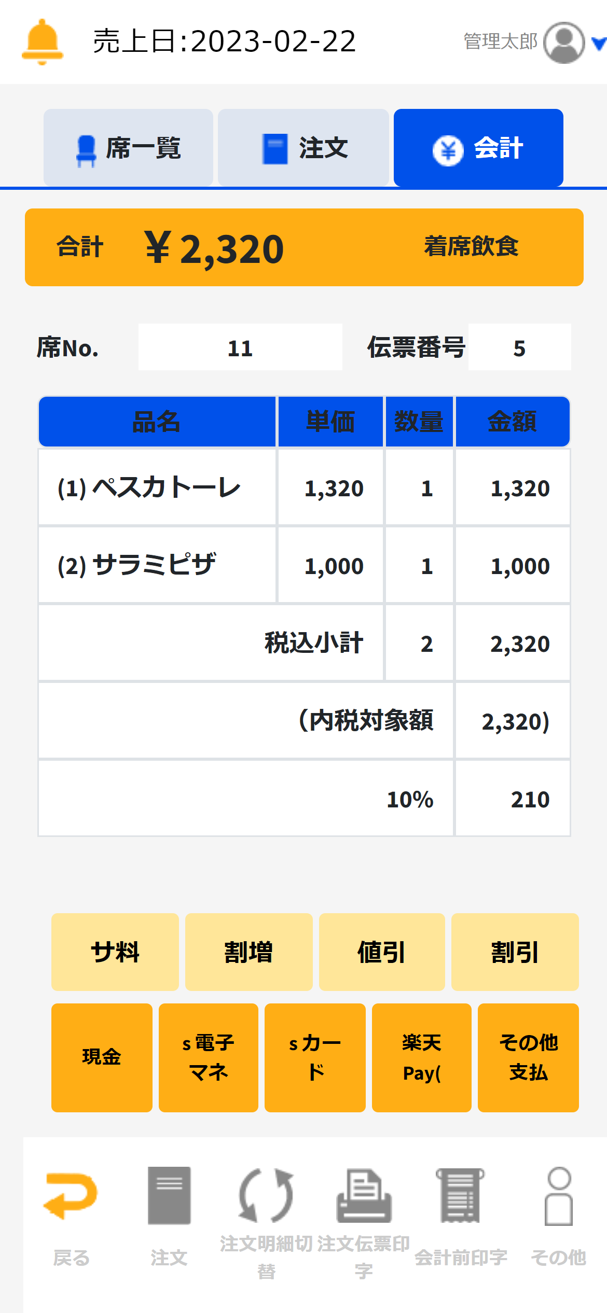Click the notification bell icon
The width and height of the screenshot is (607, 1313).
point(43,42)
